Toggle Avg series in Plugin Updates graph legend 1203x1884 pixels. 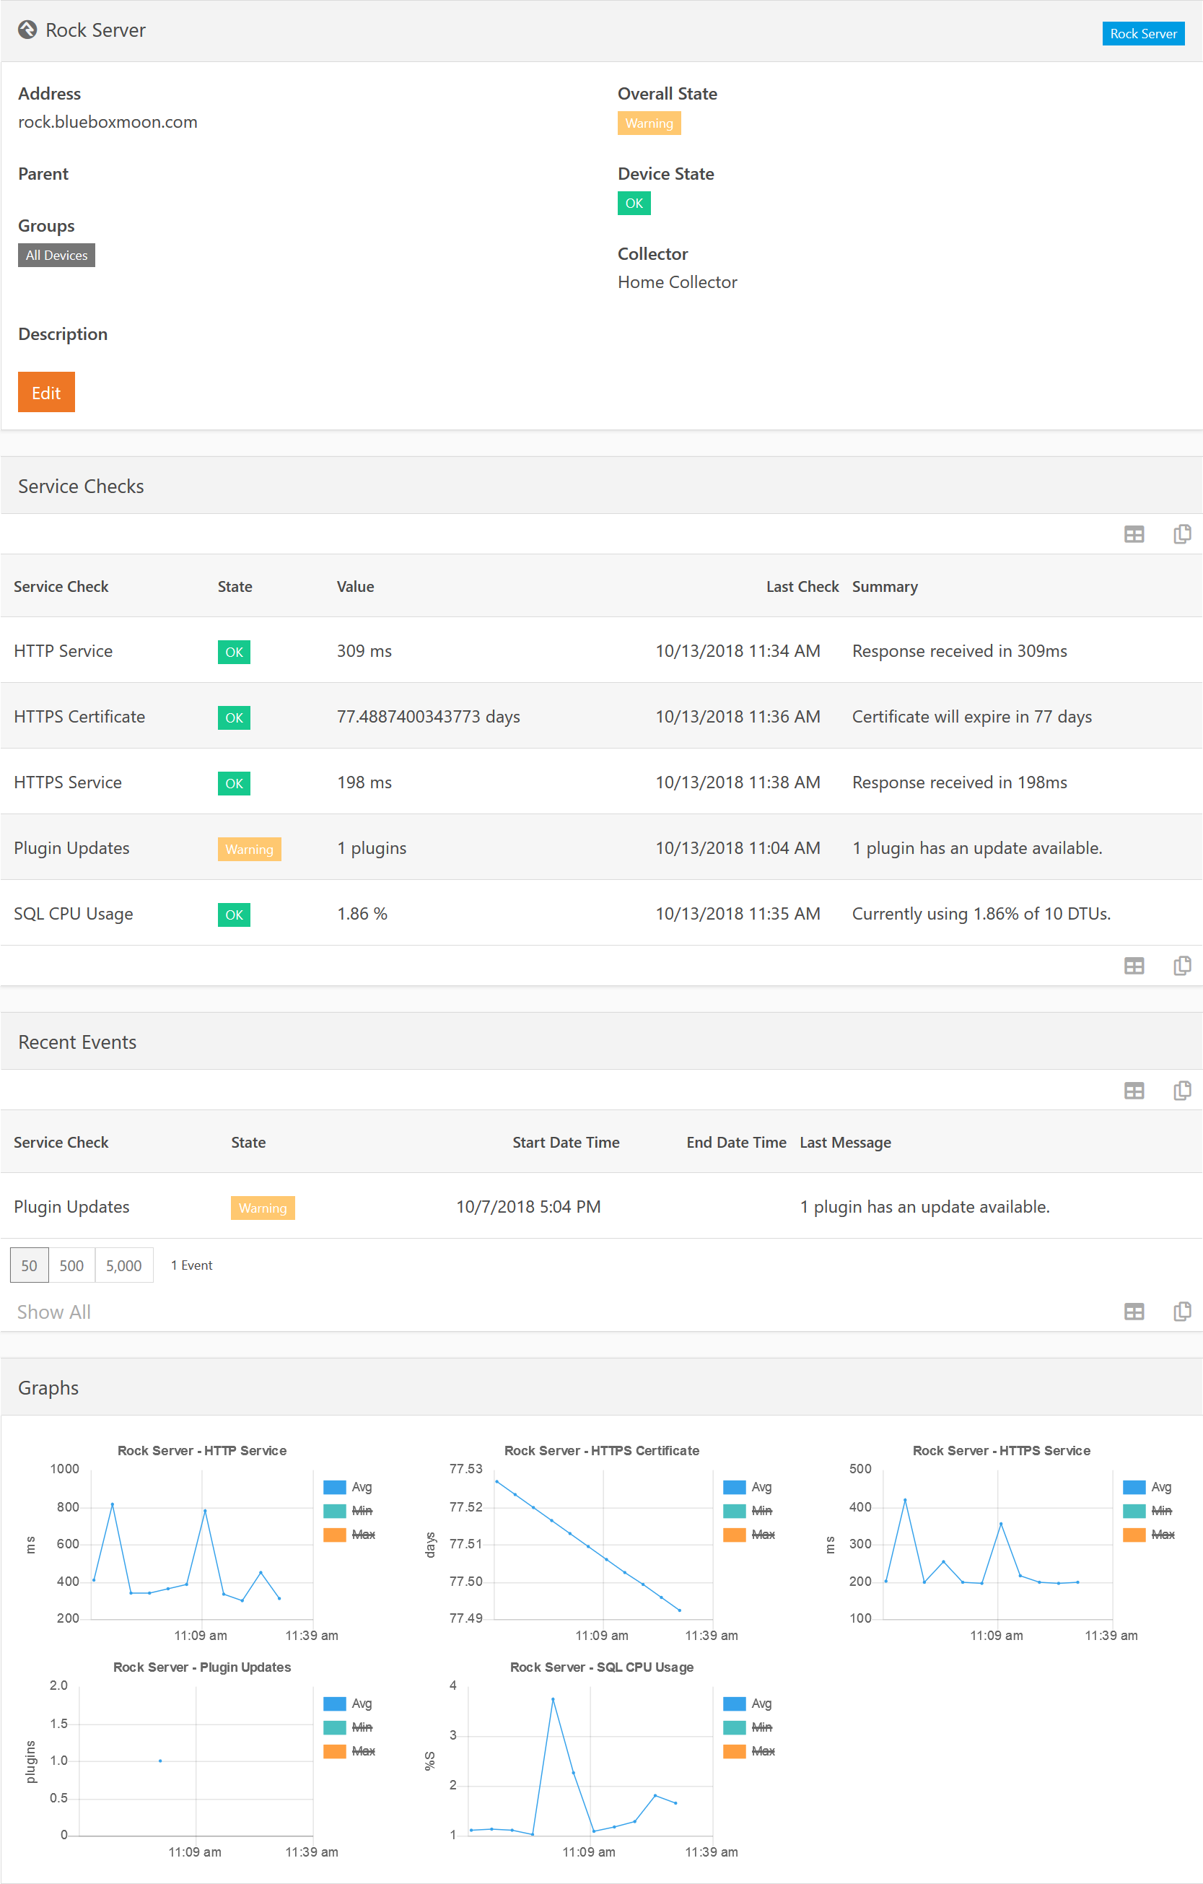[347, 1704]
